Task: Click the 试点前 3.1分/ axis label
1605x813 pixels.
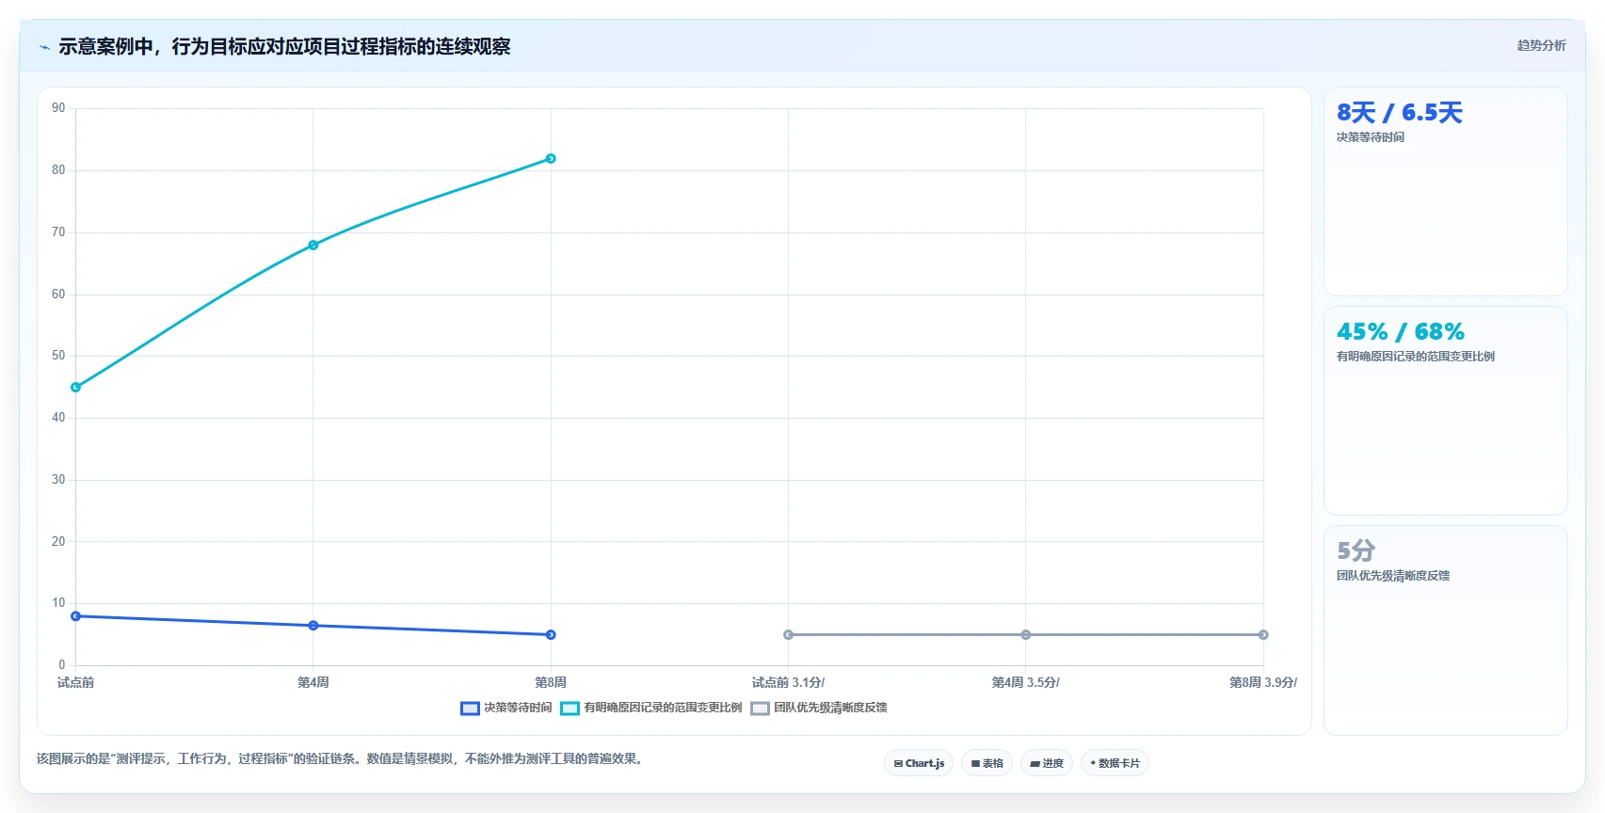Action: pyautogui.click(x=788, y=682)
